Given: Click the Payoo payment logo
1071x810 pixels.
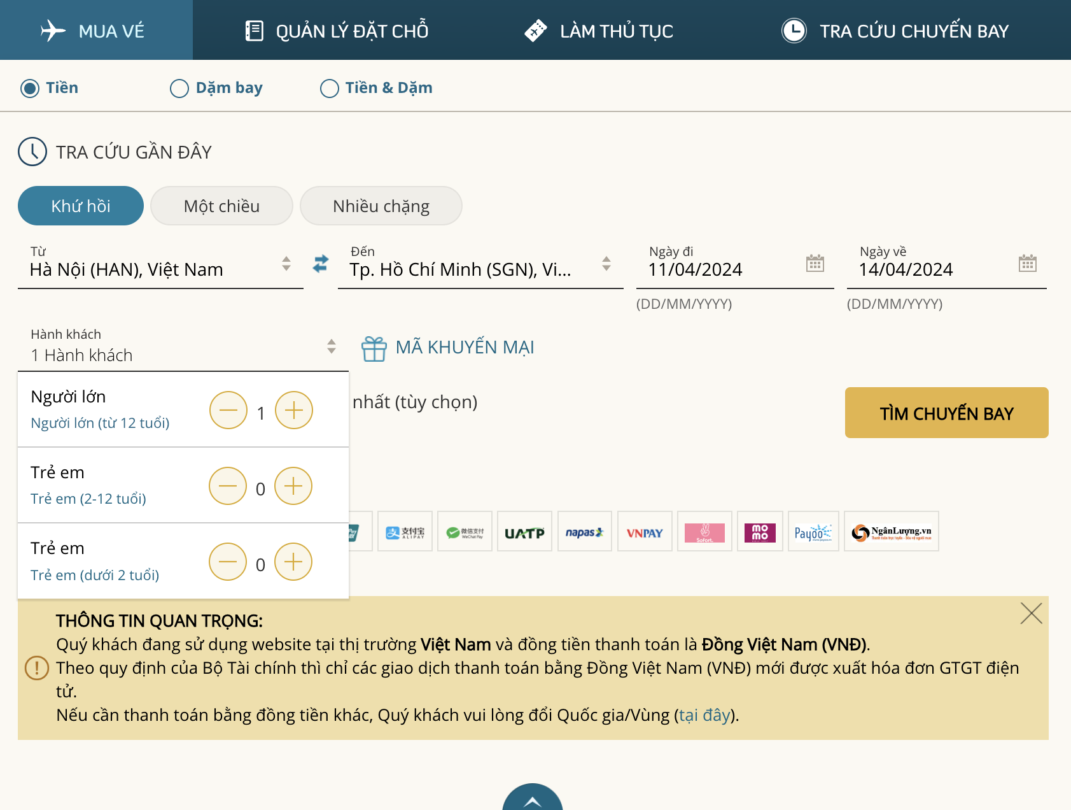Looking at the screenshot, I should pyautogui.click(x=813, y=531).
